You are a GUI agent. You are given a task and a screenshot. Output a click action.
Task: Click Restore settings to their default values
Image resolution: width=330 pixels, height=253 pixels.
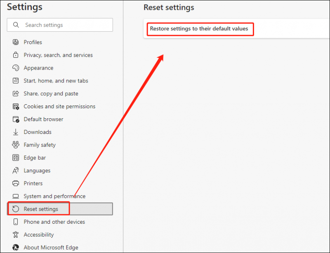tap(199, 28)
